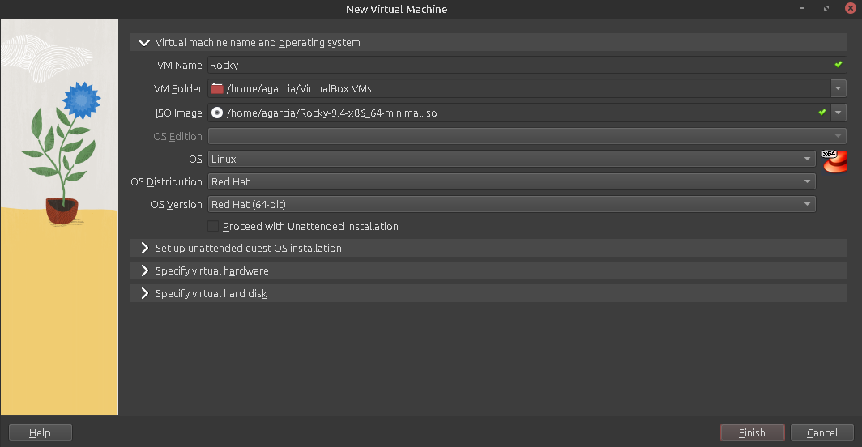Expand the Specify virtual hardware section
The width and height of the screenshot is (862, 447).
[145, 271]
